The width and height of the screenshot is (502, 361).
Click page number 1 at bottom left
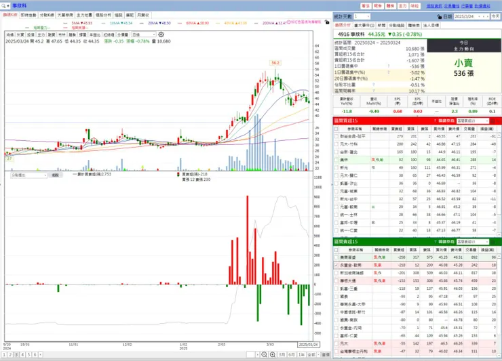coord(4,355)
